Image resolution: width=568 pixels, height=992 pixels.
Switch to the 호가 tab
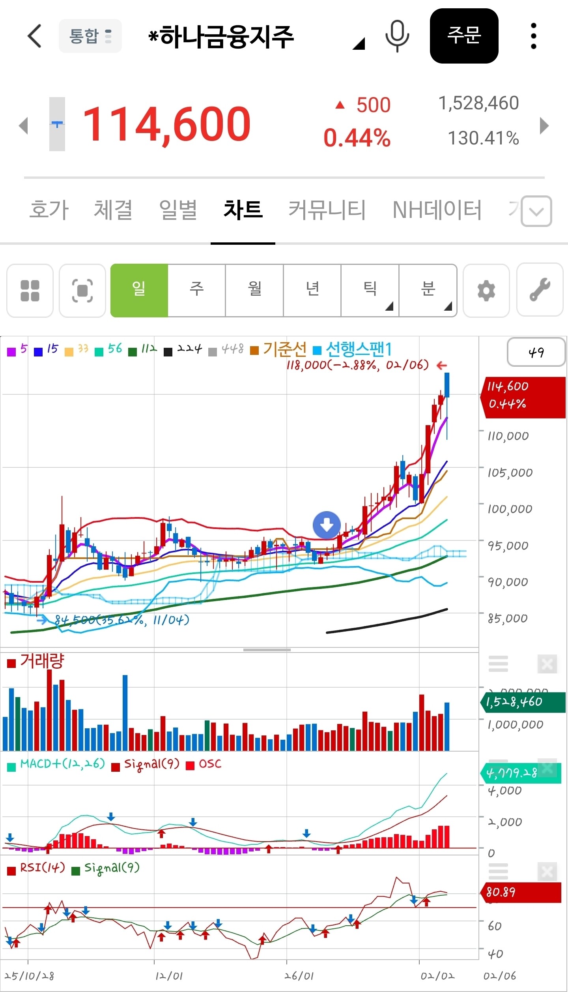point(49,210)
